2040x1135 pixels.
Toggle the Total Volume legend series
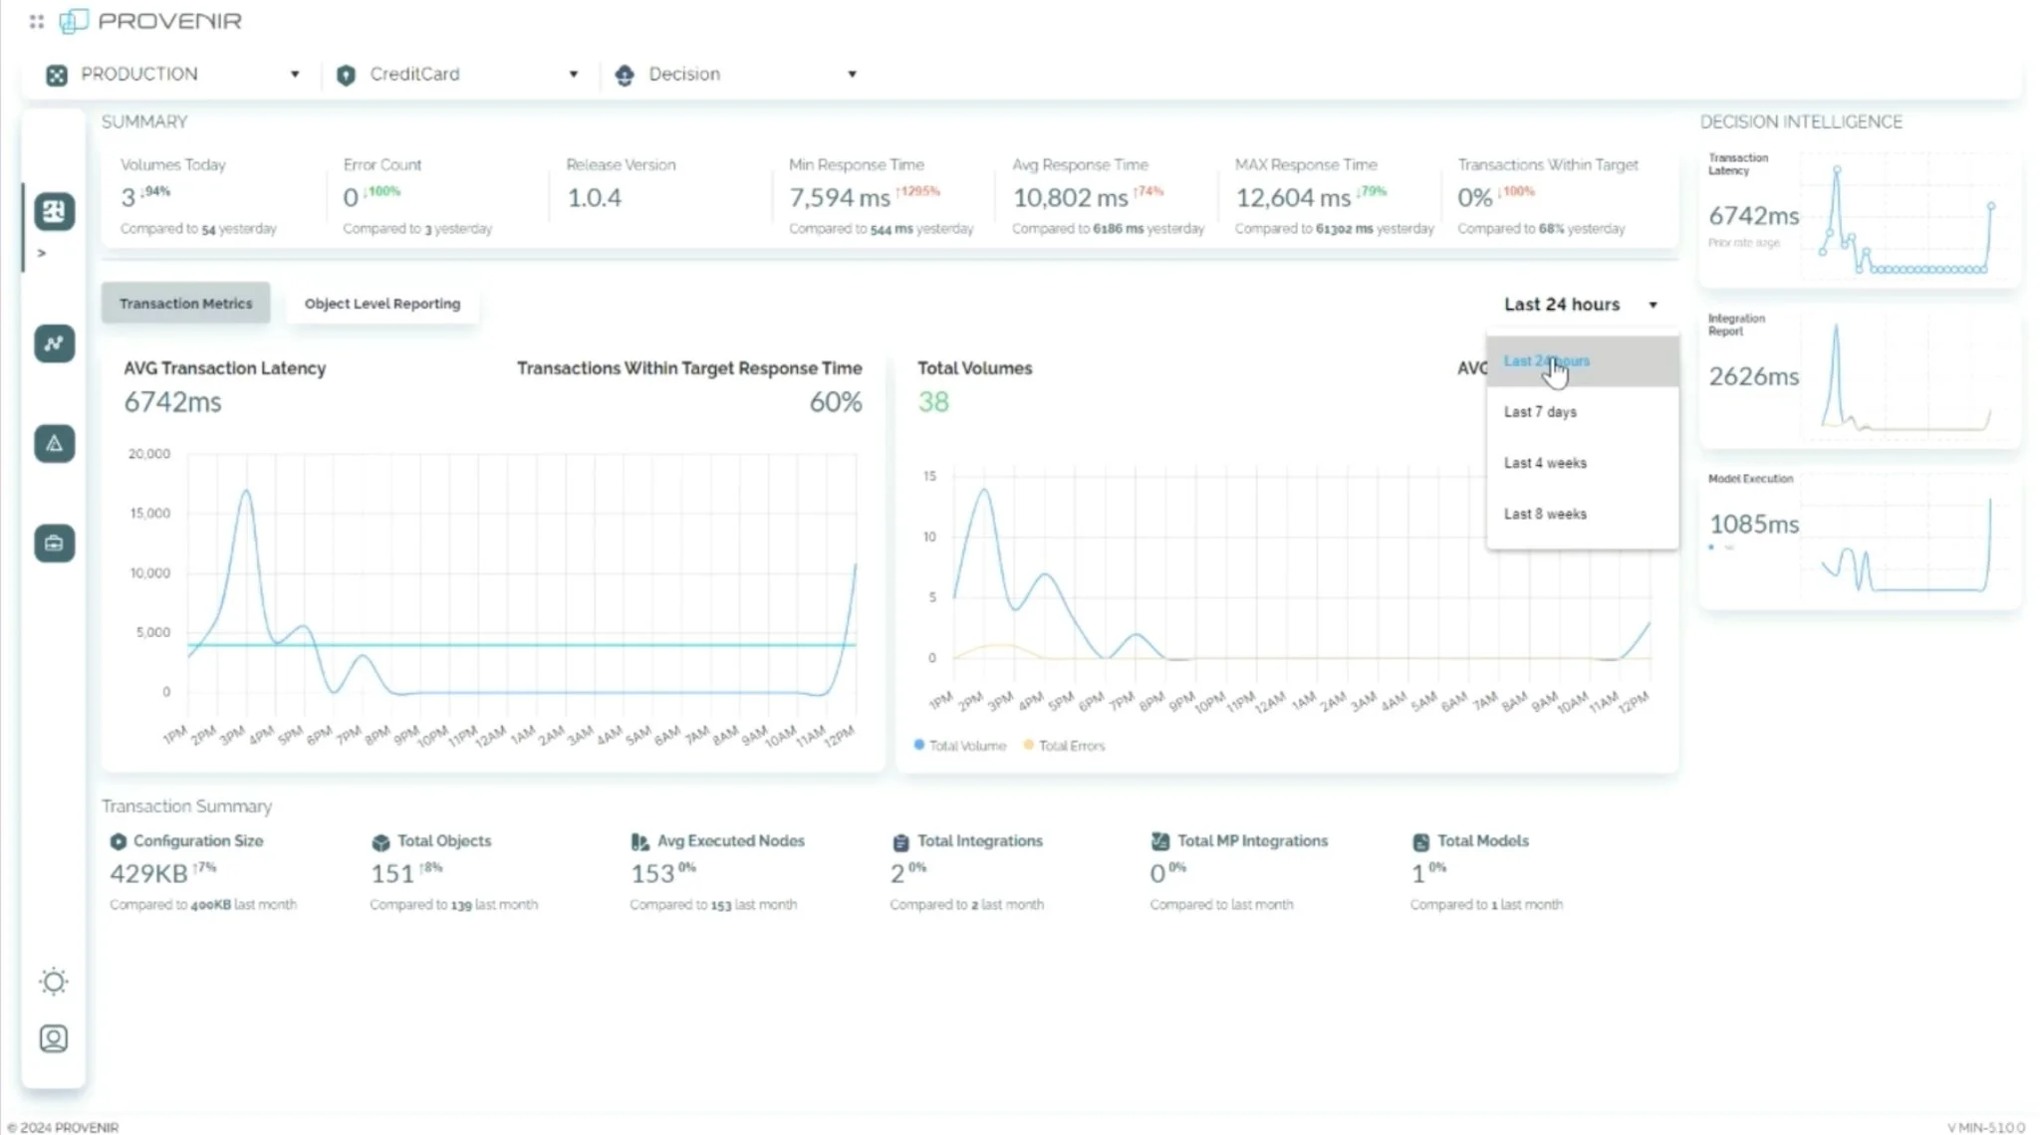point(960,746)
